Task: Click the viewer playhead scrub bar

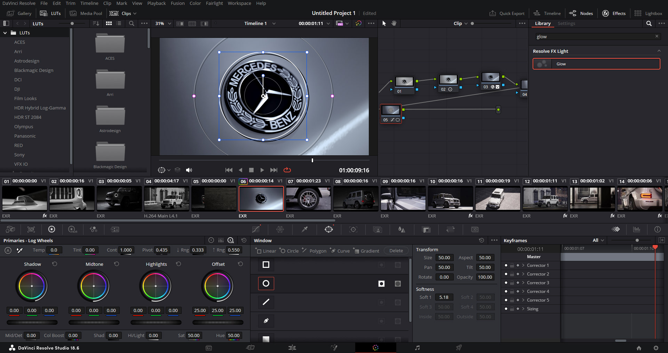Action: point(264,160)
